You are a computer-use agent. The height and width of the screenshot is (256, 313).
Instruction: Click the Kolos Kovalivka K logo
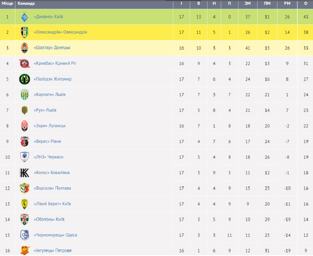[x=24, y=173]
